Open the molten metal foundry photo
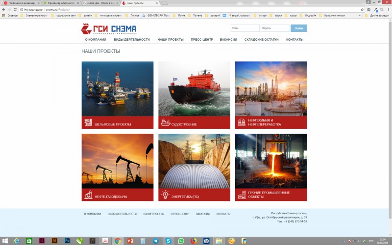Screen dimensions: 392x245 pyautogui.click(x=271, y=161)
